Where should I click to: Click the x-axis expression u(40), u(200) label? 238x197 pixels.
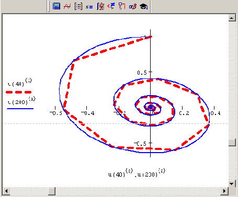137,173
